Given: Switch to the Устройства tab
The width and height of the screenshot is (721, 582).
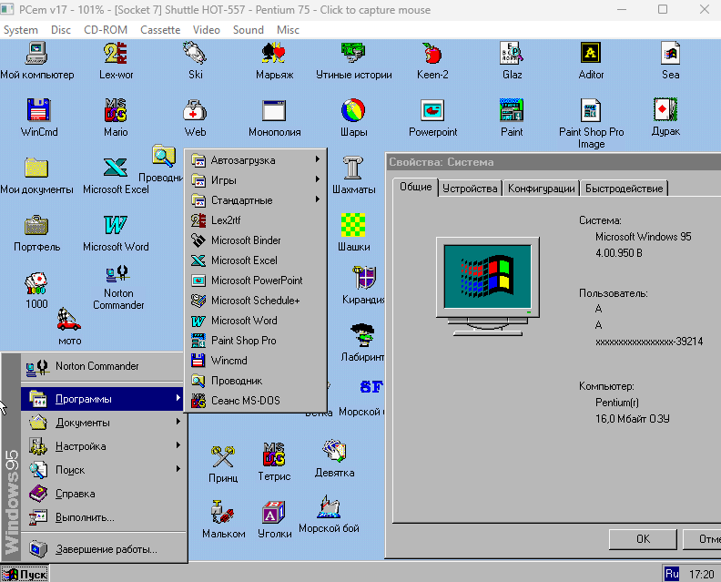Looking at the screenshot, I should [470, 189].
